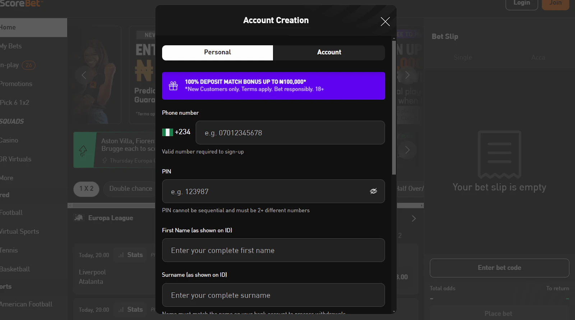575x320 pixels.
Task: Click the ScoreBet logo
Action: click(21, 4)
